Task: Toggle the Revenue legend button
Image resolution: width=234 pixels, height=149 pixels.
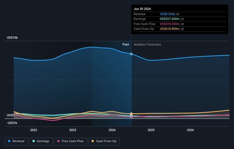Action: pos(16,141)
